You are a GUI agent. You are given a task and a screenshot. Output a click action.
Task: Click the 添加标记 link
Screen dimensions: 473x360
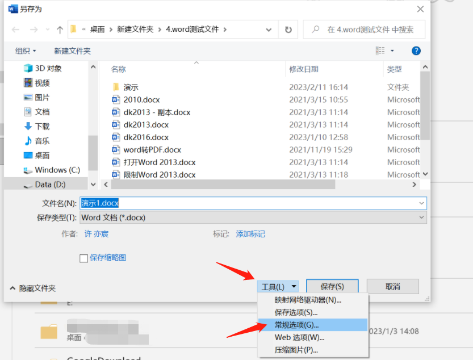[250, 234]
